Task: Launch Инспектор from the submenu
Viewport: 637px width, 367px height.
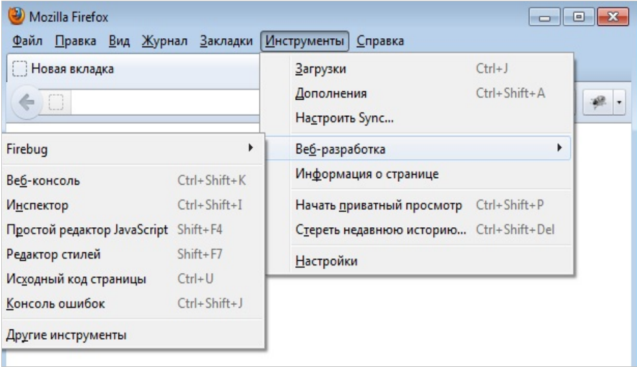Action: [37, 205]
